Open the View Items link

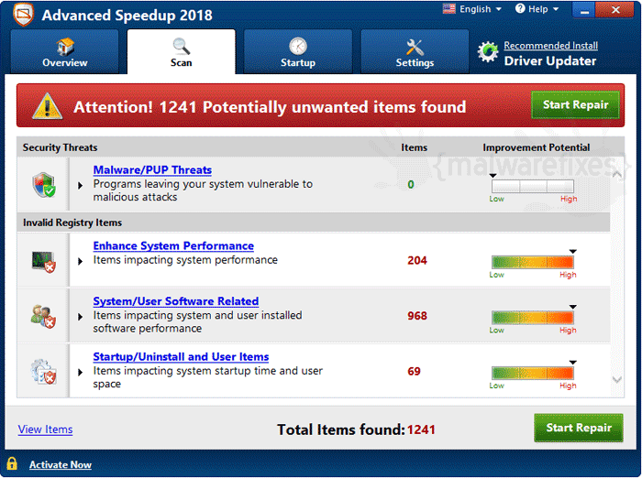[x=46, y=429]
